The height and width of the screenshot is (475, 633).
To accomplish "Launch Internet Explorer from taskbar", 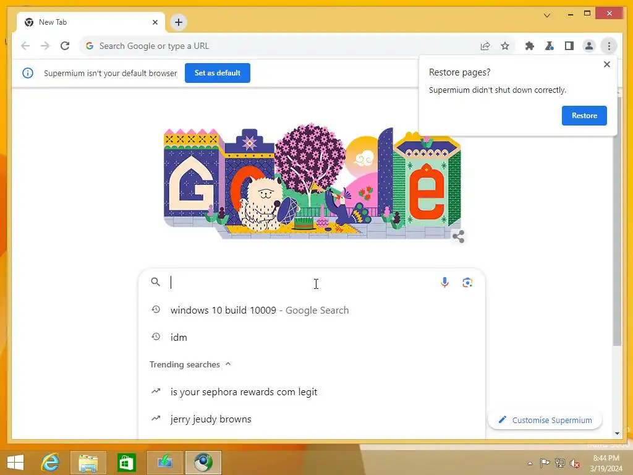I will [51, 463].
